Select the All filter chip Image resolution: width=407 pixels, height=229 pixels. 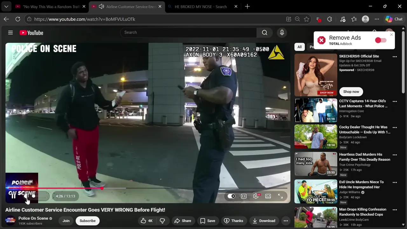[x=300, y=47]
